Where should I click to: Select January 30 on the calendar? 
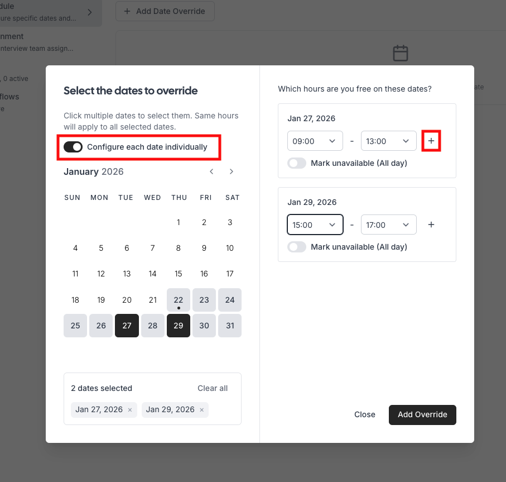coord(204,326)
